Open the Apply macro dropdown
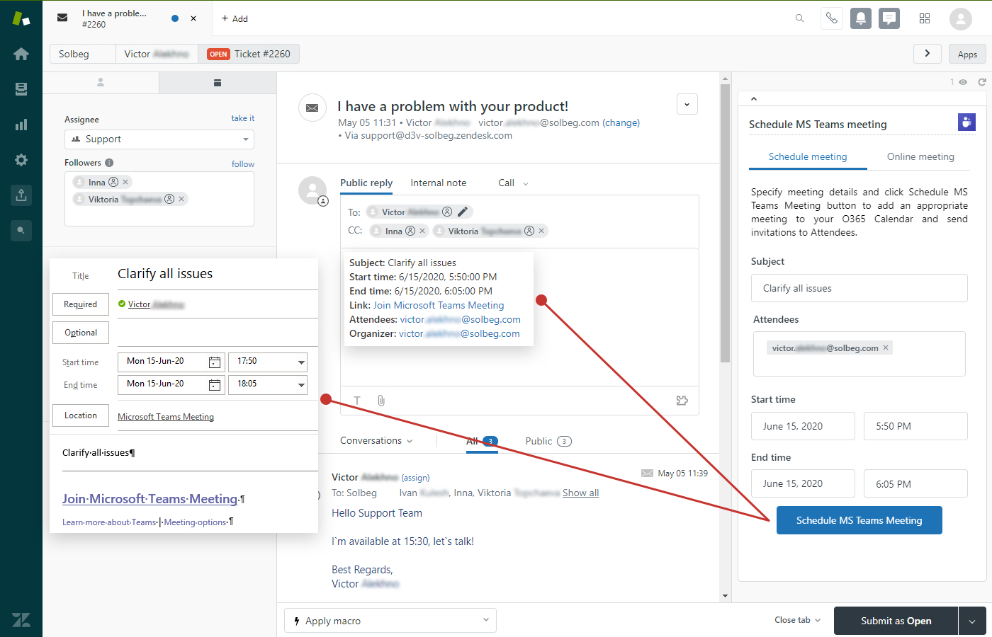992x637 pixels. click(x=390, y=621)
